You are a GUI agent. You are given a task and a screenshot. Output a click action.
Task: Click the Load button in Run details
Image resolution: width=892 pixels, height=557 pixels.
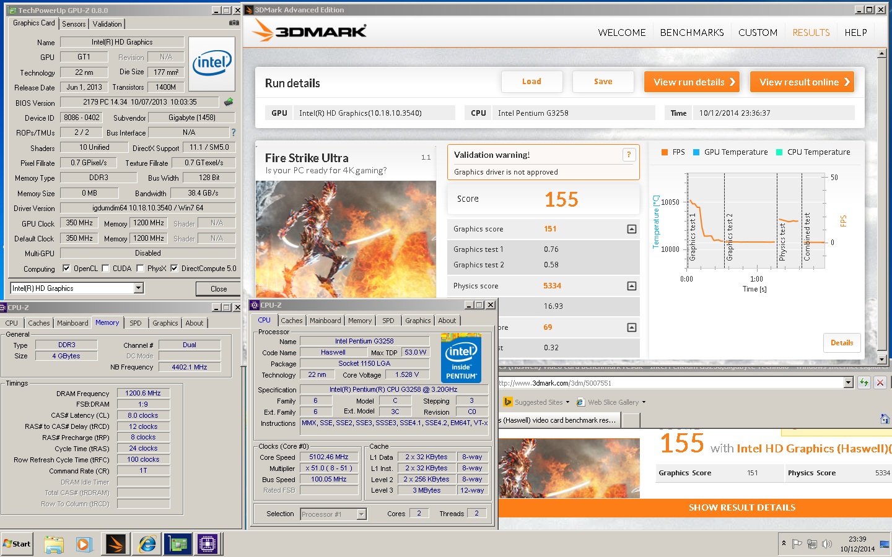coord(531,82)
